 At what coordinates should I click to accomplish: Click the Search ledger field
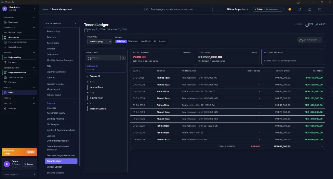(310, 40)
